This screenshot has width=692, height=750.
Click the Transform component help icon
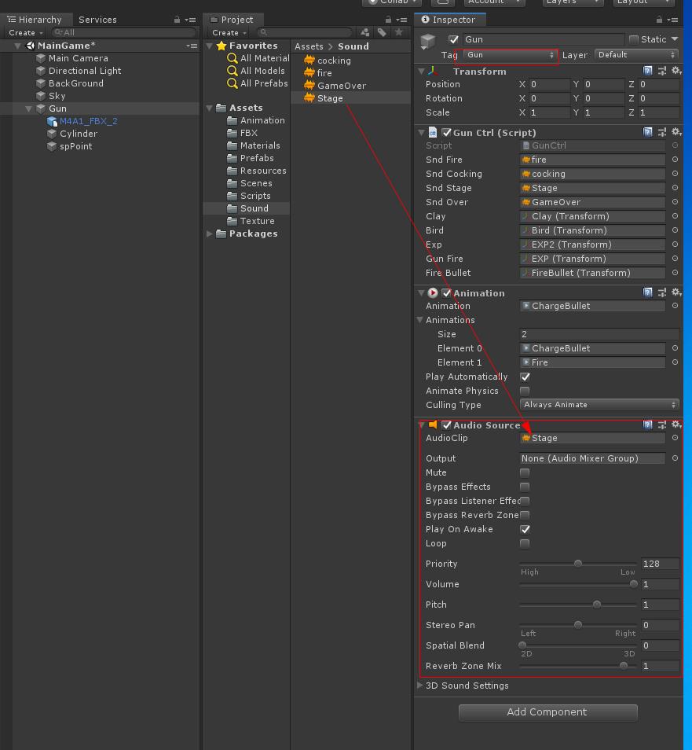point(647,71)
